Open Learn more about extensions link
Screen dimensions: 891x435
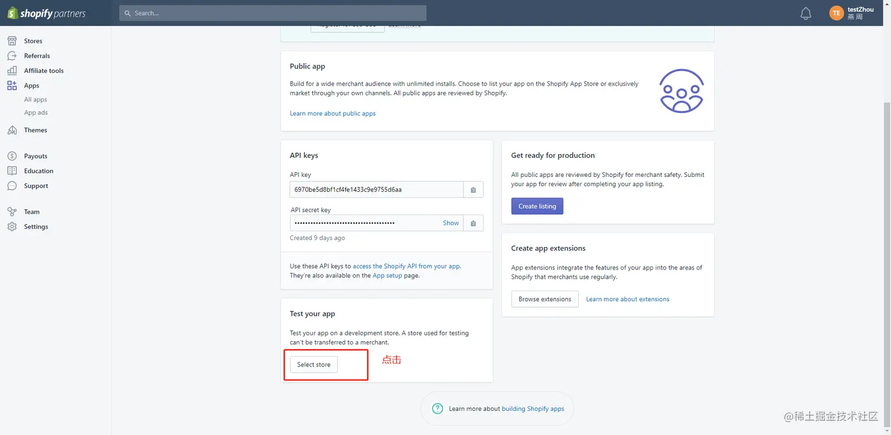tap(628, 299)
